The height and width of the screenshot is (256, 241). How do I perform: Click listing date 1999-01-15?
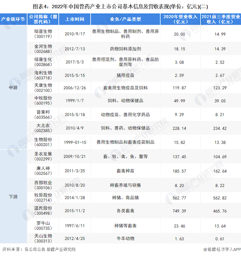(75, 142)
